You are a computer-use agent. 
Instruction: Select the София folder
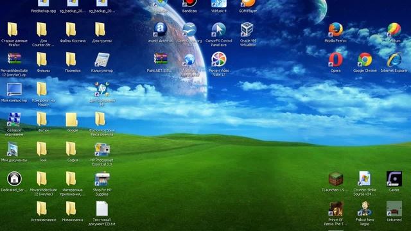71,149
